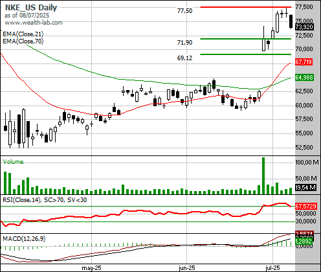Click the 70,000 price axis label
321x272 pixels.
click(304, 49)
